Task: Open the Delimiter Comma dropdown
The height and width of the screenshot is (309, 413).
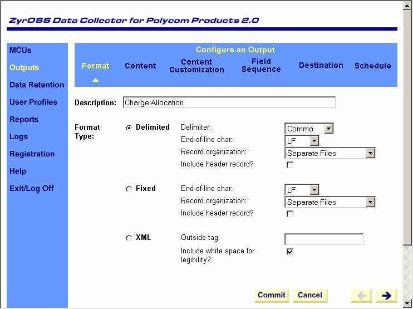Action: (309, 129)
